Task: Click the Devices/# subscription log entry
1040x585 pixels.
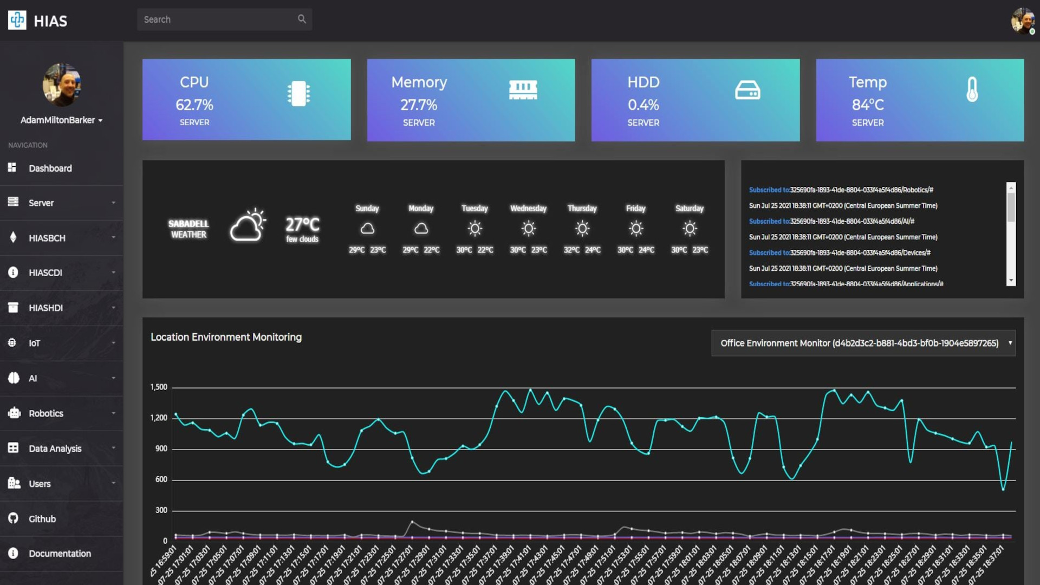Action: click(840, 252)
